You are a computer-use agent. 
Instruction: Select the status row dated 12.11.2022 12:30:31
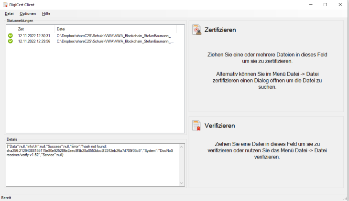tap(34, 36)
